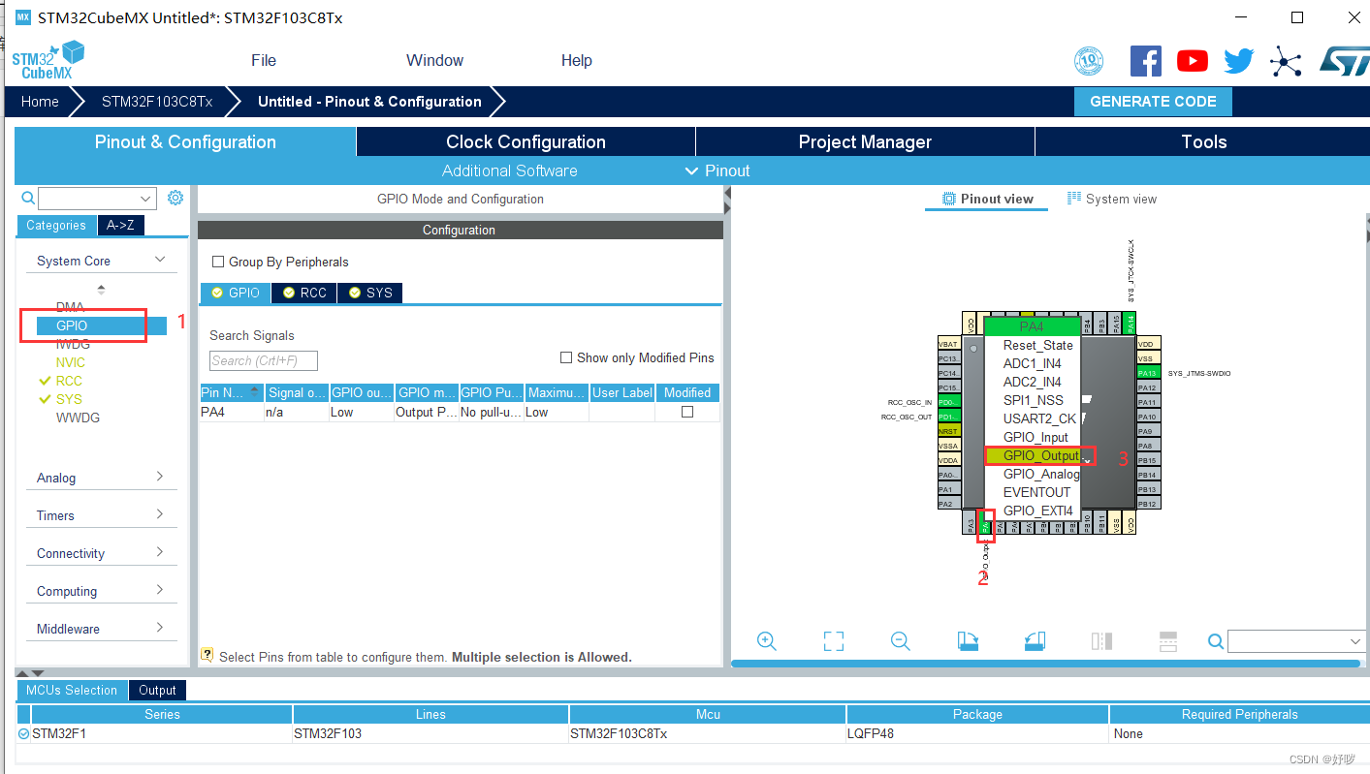Open the SYS configuration tab
The height and width of the screenshot is (774, 1370).
click(x=369, y=293)
